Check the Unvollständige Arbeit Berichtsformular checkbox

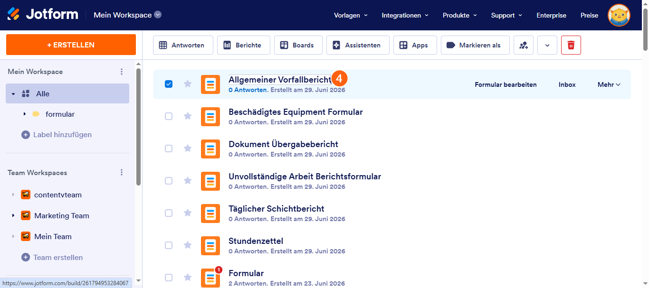pos(169,181)
